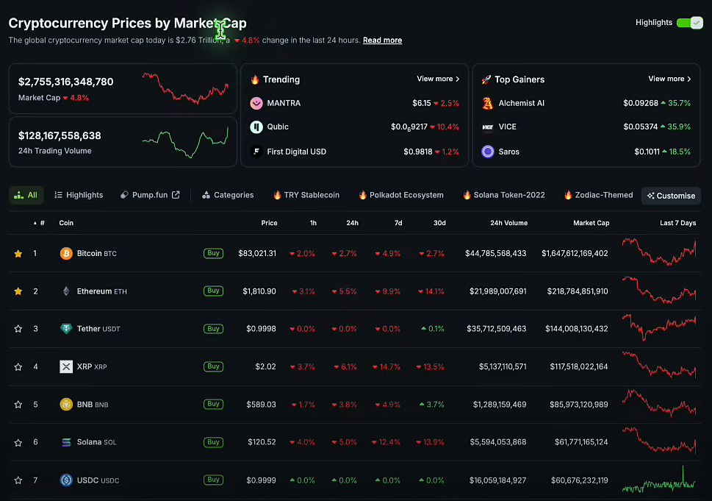Screen dimensions: 712x501
Task: Click the Tether coin logo icon
Action: click(x=66, y=329)
